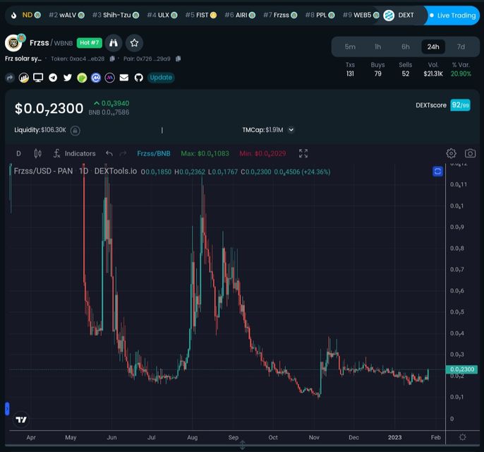Open the #2 wALV hot pair
Viewport: 484px width, 452px height.
click(66, 15)
